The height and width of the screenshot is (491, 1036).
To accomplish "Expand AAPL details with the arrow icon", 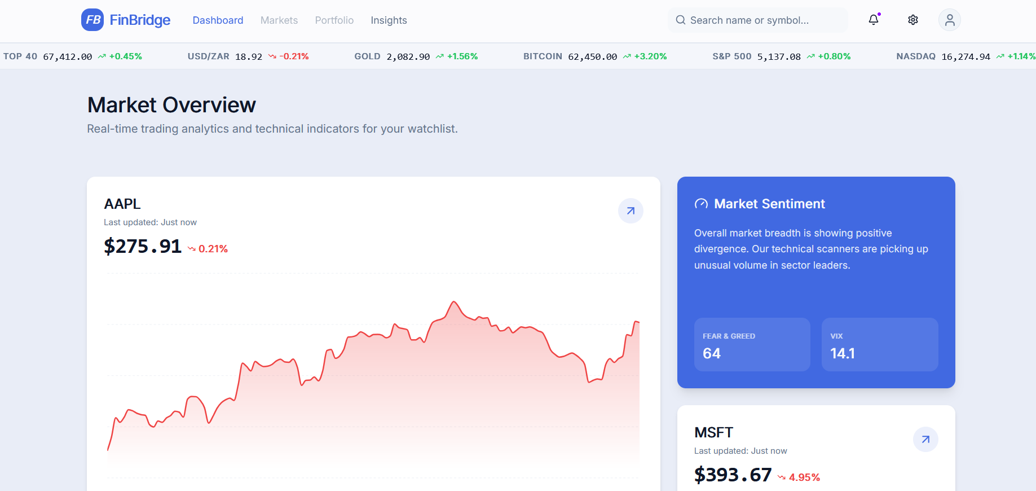I will (x=631, y=211).
